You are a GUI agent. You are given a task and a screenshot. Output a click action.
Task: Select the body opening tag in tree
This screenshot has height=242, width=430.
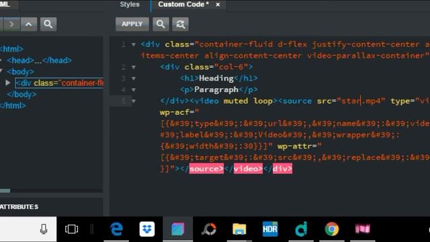21,72
